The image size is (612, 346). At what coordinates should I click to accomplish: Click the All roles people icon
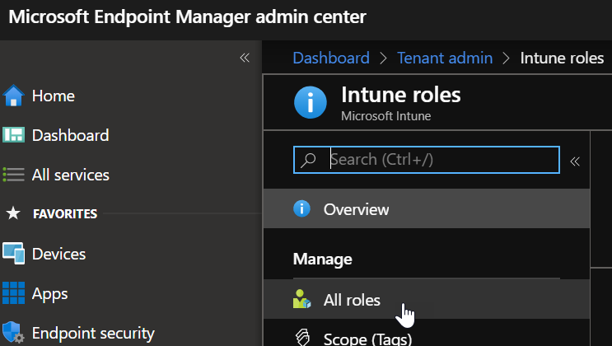coord(302,300)
